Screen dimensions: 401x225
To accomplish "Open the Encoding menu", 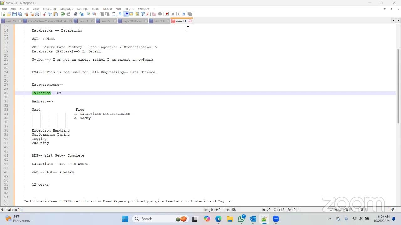I will (x=49, y=9).
